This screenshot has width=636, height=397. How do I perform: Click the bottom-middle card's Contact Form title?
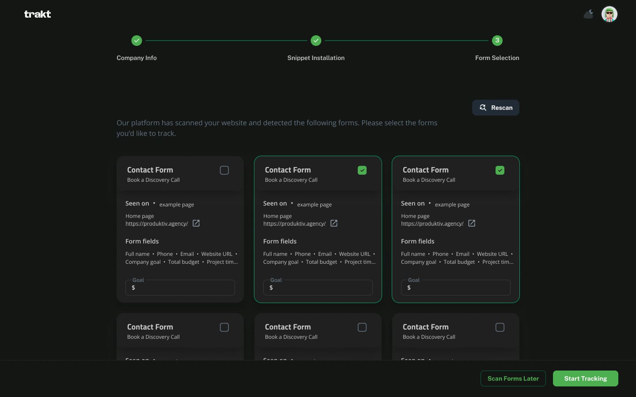click(288, 327)
